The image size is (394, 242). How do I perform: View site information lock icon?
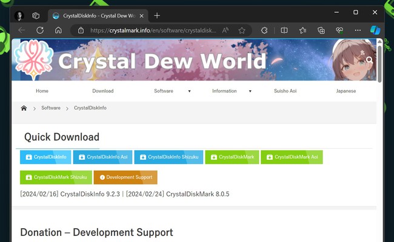point(81,30)
